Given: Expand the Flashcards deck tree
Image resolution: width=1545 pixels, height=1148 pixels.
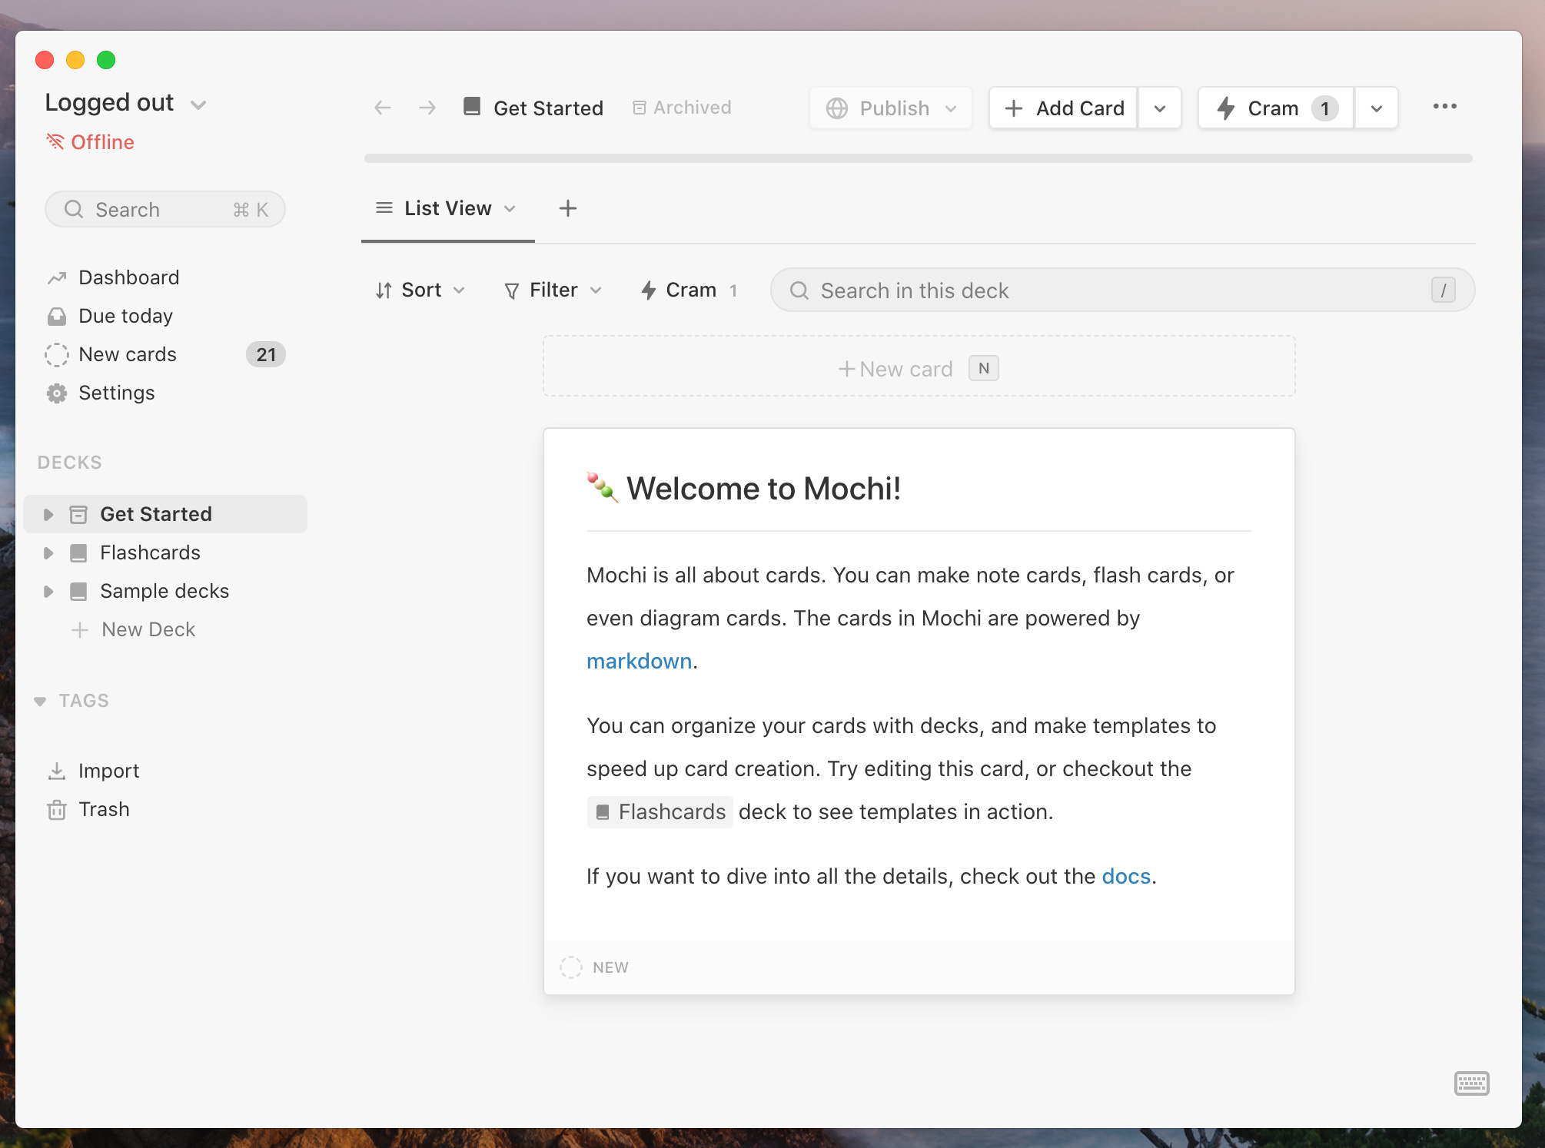Looking at the screenshot, I should point(48,552).
